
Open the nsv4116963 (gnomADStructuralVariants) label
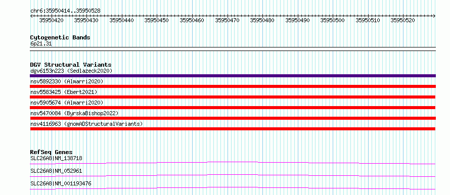click(86, 124)
